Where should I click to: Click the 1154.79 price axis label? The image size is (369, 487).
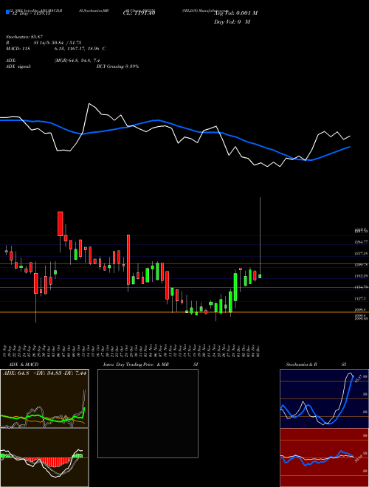click(361, 287)
